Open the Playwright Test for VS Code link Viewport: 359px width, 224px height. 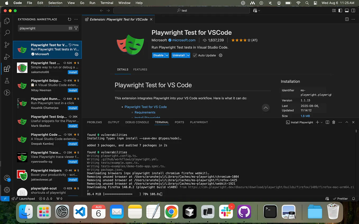(146, 107)
